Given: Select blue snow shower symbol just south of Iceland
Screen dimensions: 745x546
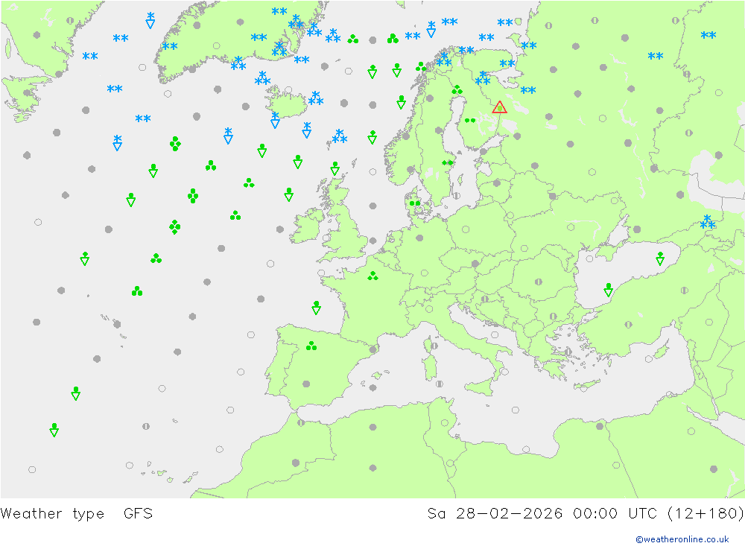Looking at the screenshot, I should [275, 121].
